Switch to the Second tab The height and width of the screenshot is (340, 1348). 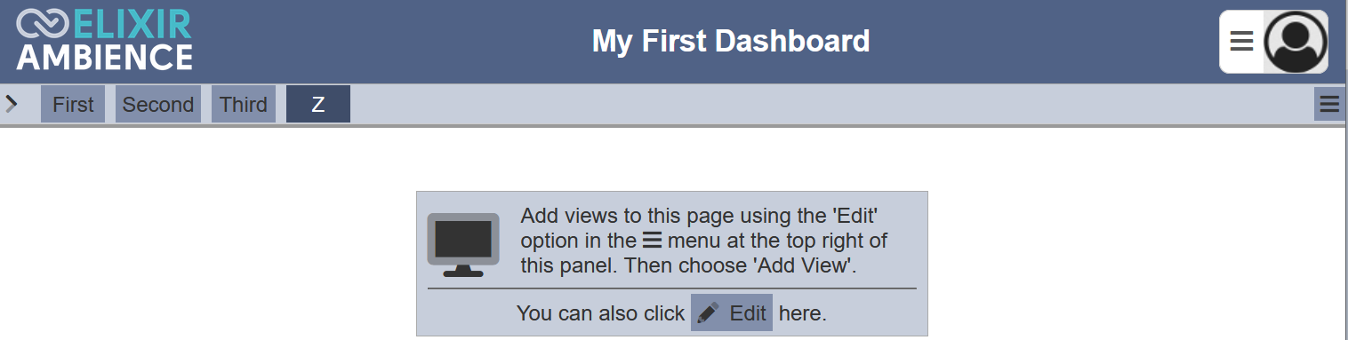158,104
